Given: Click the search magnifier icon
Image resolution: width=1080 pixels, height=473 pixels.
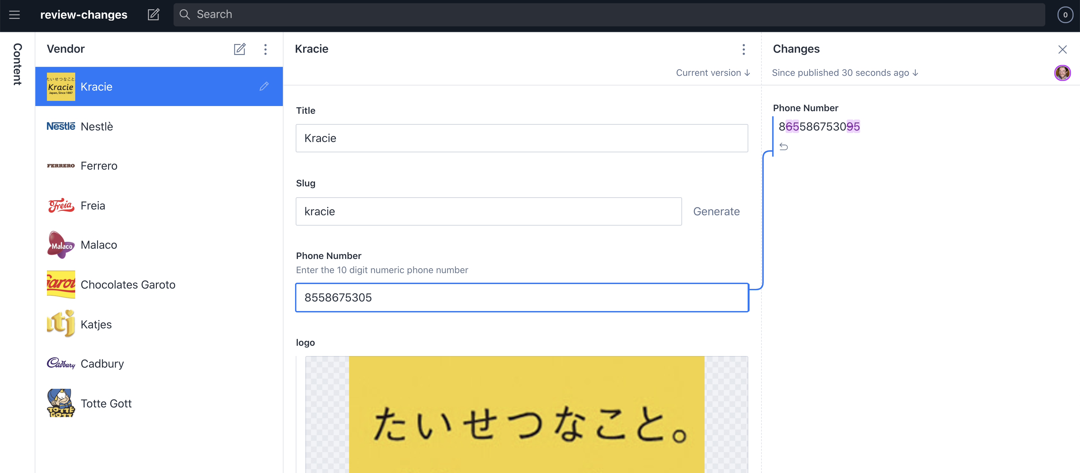Looking at the screenshot, I should pyautogui.click(x=184, y=15).
